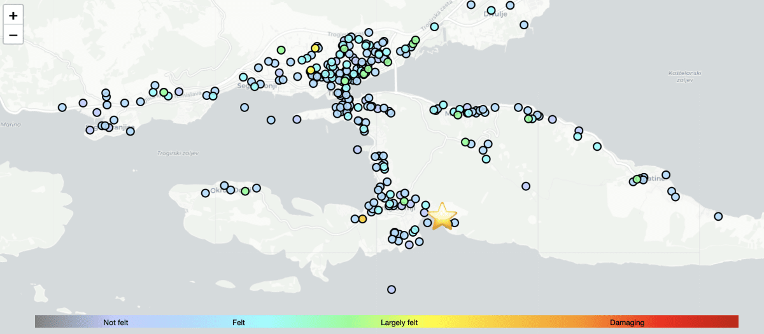This screenshot has width=764, height=334.
Task: Select the green marker on Okrug island
Action: tap(245, 191)
